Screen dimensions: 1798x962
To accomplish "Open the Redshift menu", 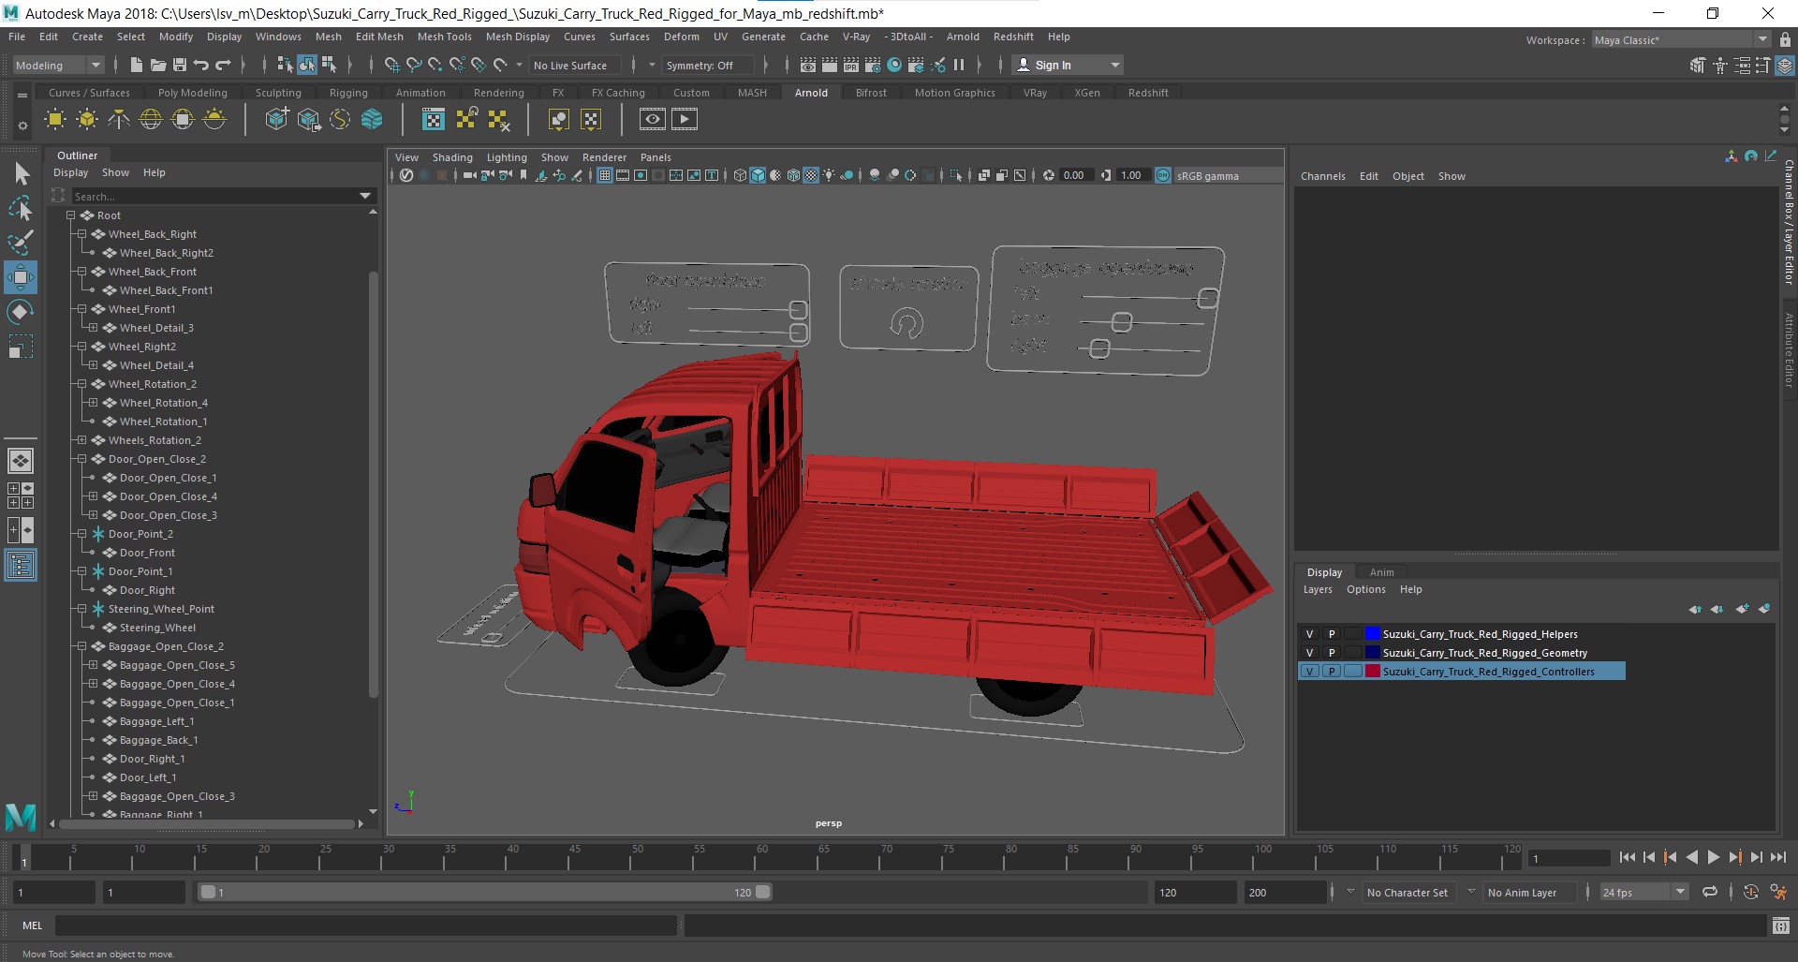I will [x=1013, y=37].
